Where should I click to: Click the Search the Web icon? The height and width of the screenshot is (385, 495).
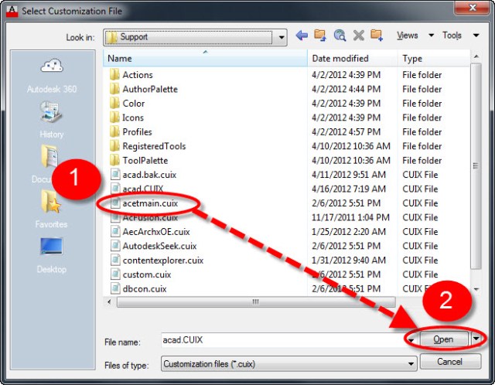[340, 36]
